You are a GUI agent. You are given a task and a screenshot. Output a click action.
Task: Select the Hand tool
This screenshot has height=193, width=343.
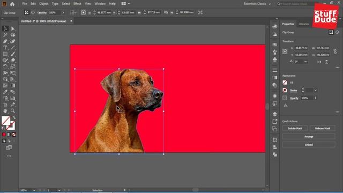pyautogui.click(x=5, y=111)
